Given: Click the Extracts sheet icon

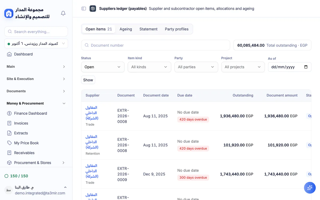Looking at the screenshot, I should tap(9, 133).
